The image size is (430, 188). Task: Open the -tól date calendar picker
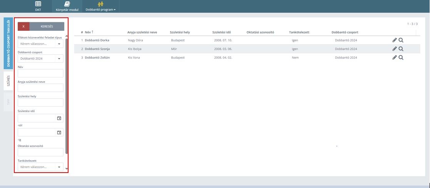click(59, 118)
